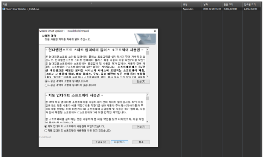Click the 인쇄(P) button for the first license
Screen dimensions: 265x159
pyautogui.click(x=141, y=82)
